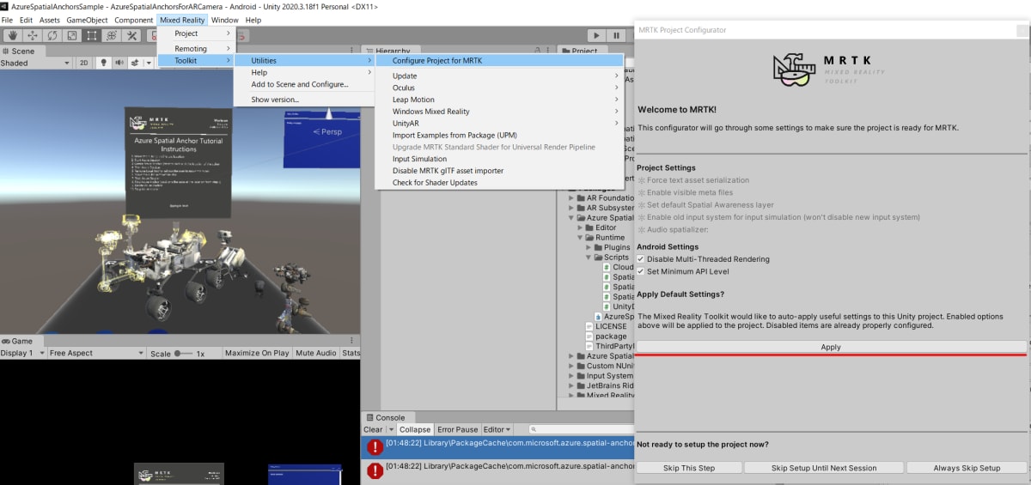Toggle Error Pause in Console

coord(457,429)
